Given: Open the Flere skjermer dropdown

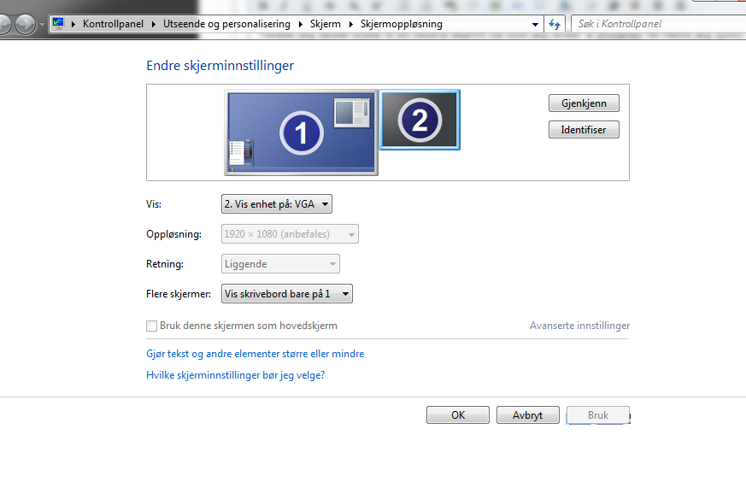Looking at the screenshot, I should tap(287, 294).
